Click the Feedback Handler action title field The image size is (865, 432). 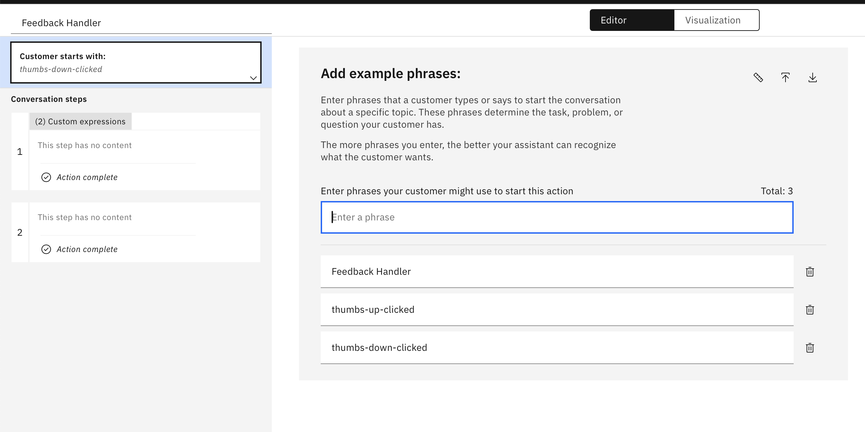[x=61, y=23]
